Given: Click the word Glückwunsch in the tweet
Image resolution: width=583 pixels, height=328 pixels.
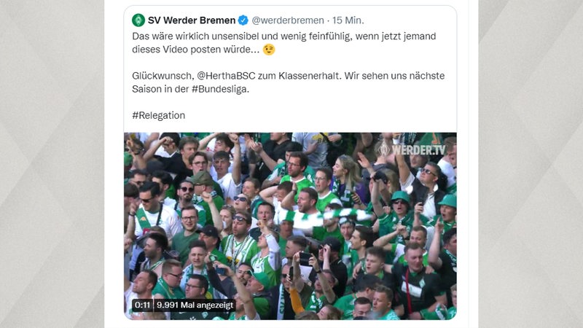Looking at the screenshot, I should click(163, 76).
